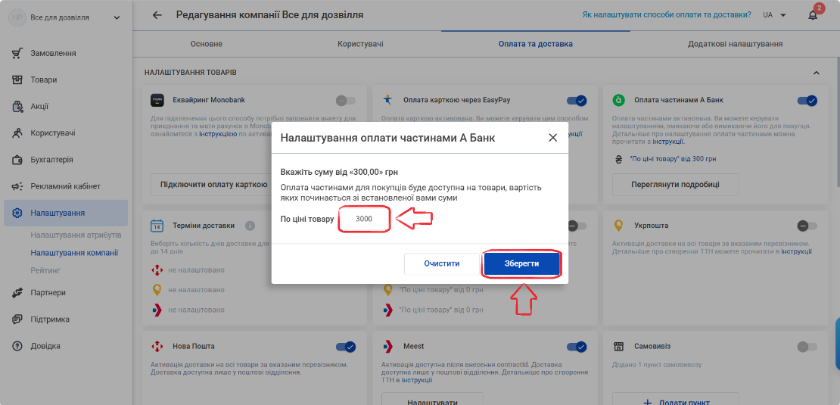This screenshot has height=405, width=840.
Task: Click the company avatar HP icon
Action: [x=17, y=17]
